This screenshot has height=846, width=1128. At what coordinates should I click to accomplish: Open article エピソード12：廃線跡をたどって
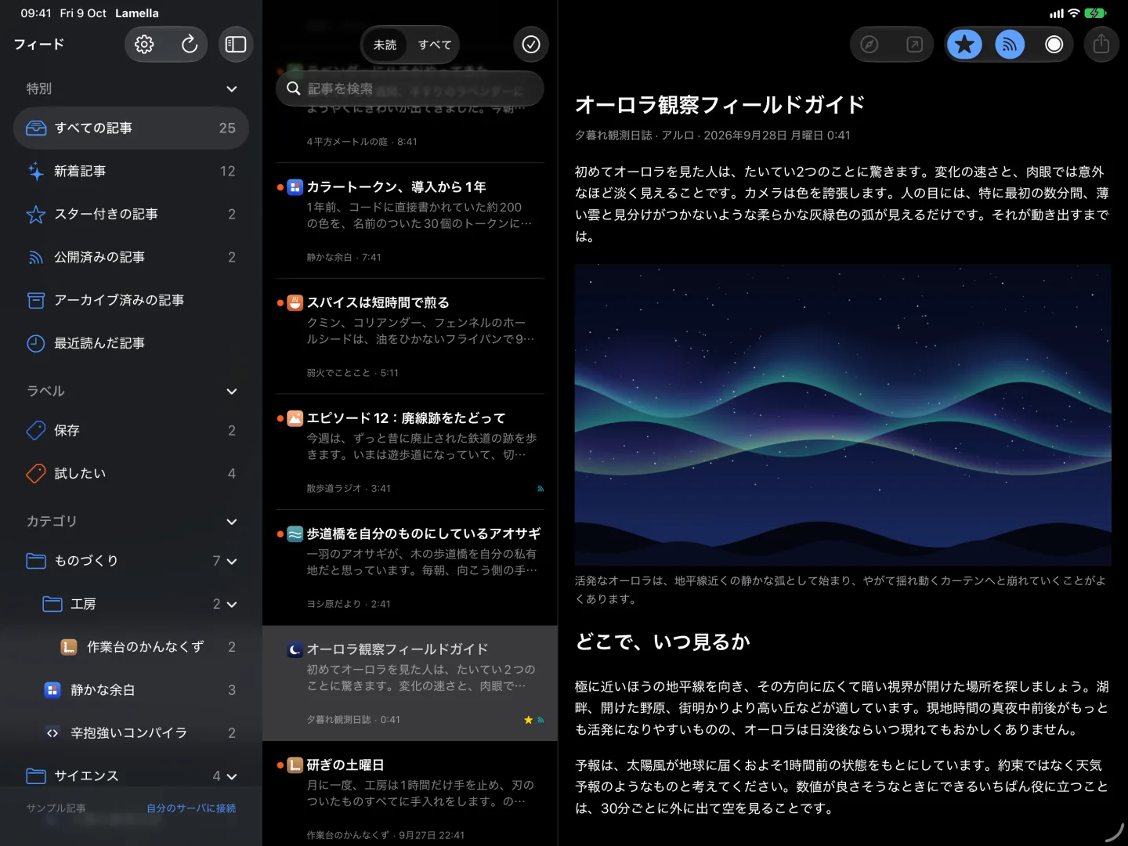[410, 452]
